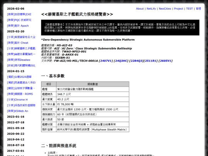Click the 項目 table header cell
The height and width of the screenshot is (156, 208).
(x=49, y=84)
